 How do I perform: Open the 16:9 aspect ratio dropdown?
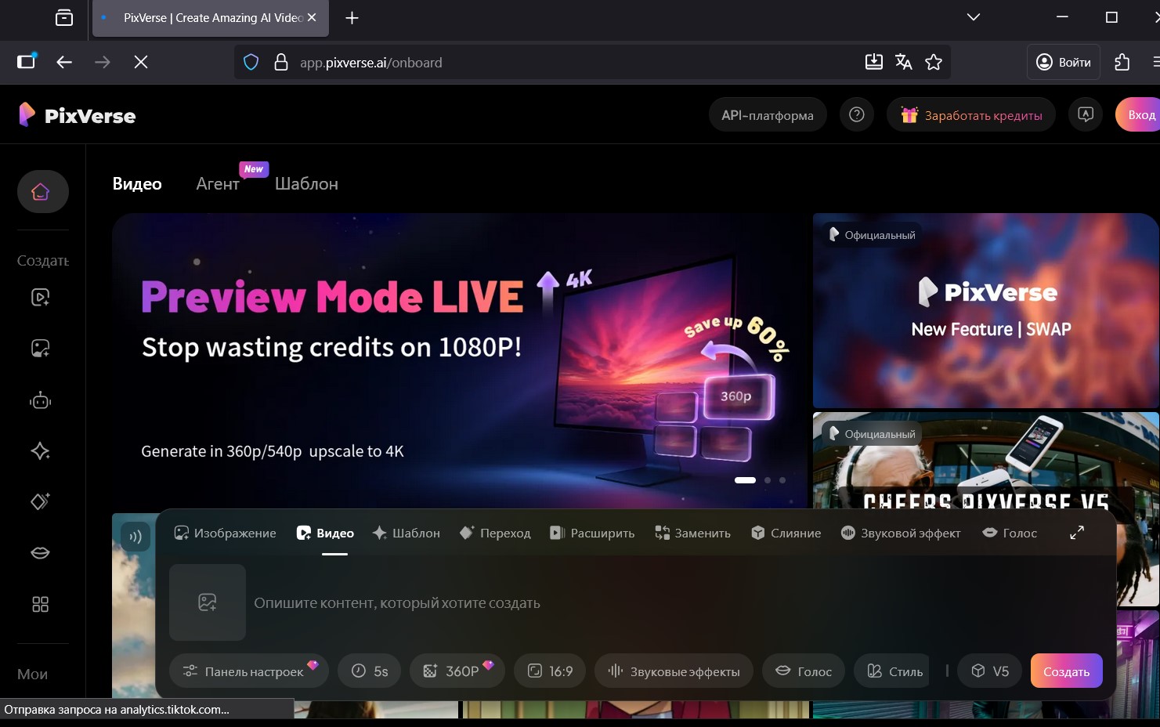click(550, 671)
